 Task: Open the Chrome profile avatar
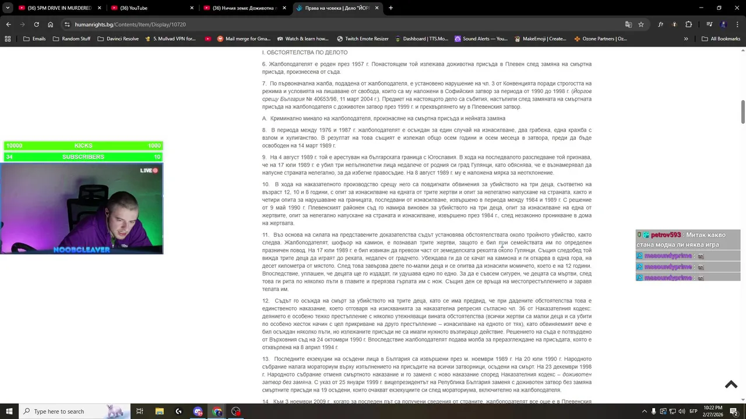click(x=724, y=24)
